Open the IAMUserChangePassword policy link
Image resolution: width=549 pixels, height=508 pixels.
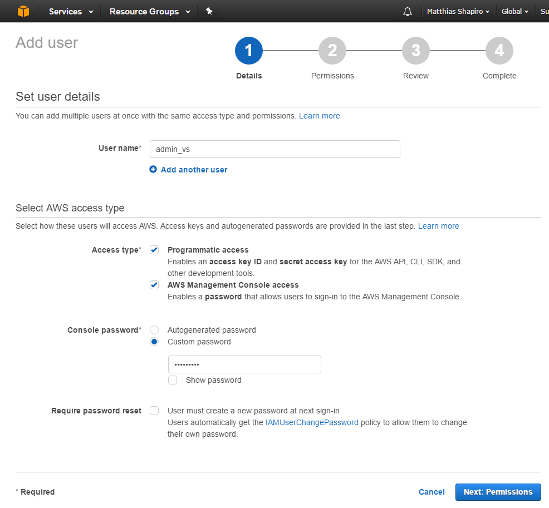click(x=312, y=422)
